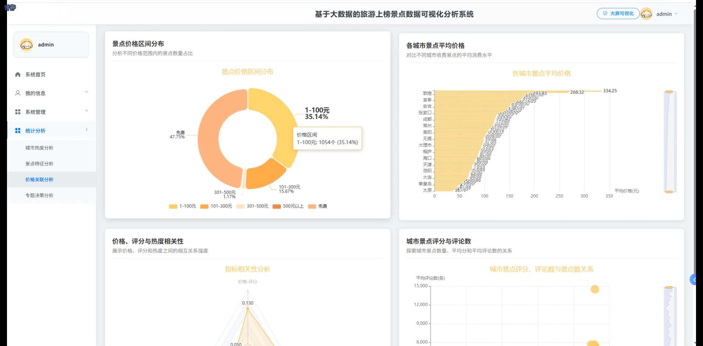Click the 景点价格区间分布 card title

point(138,44)
